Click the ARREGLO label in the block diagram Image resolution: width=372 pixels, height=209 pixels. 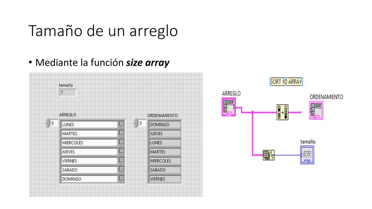[x=231, y=94]
